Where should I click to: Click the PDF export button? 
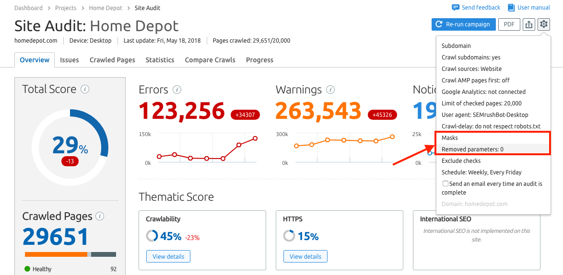click(x=509, y=24)
